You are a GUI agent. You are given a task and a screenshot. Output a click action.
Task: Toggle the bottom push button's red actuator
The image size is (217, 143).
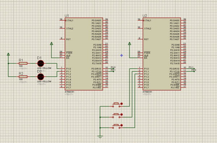pyautogui.click(x=122, y=125)
